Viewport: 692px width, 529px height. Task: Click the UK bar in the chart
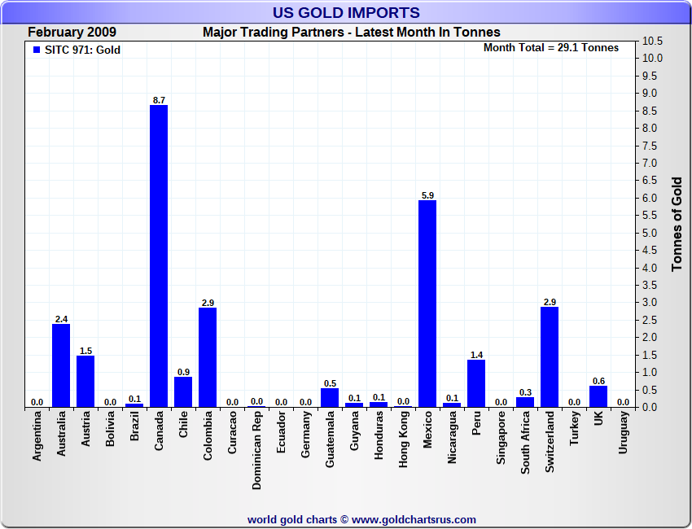click(x=598, y=396)
